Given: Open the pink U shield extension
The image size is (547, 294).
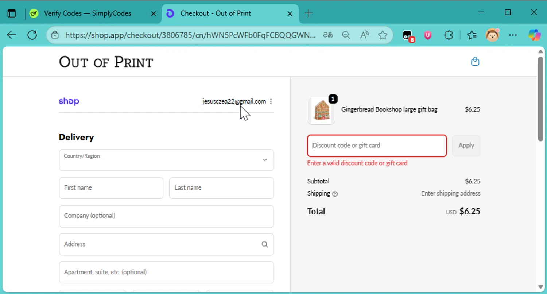Looking at the screenshot, I should tap(428, 35).
